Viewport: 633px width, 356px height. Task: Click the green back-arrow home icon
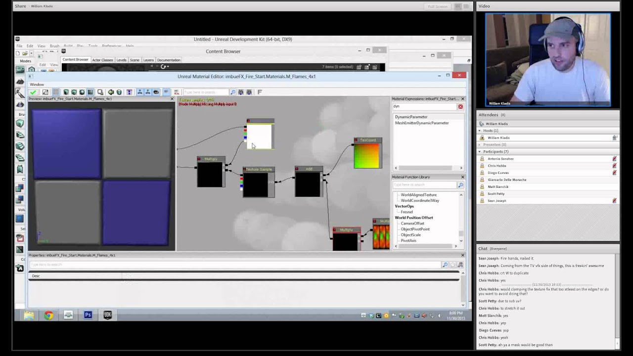pyautogui.click(x=111, y=92)
